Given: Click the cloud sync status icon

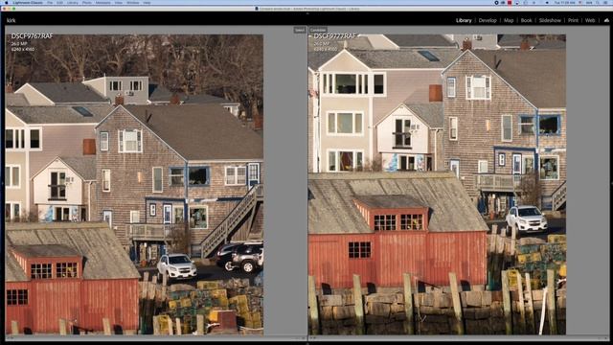Looking at the screenshot, I should (606, 20).
